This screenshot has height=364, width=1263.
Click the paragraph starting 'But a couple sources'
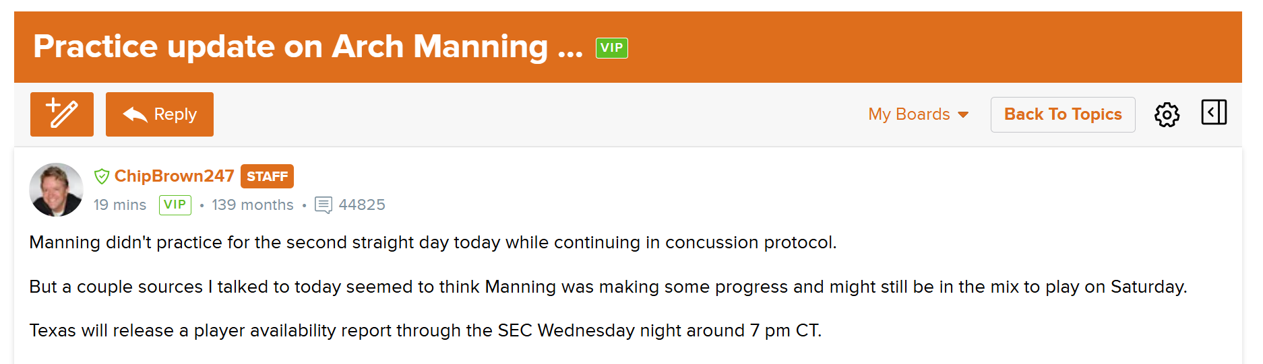coord(607,287)
